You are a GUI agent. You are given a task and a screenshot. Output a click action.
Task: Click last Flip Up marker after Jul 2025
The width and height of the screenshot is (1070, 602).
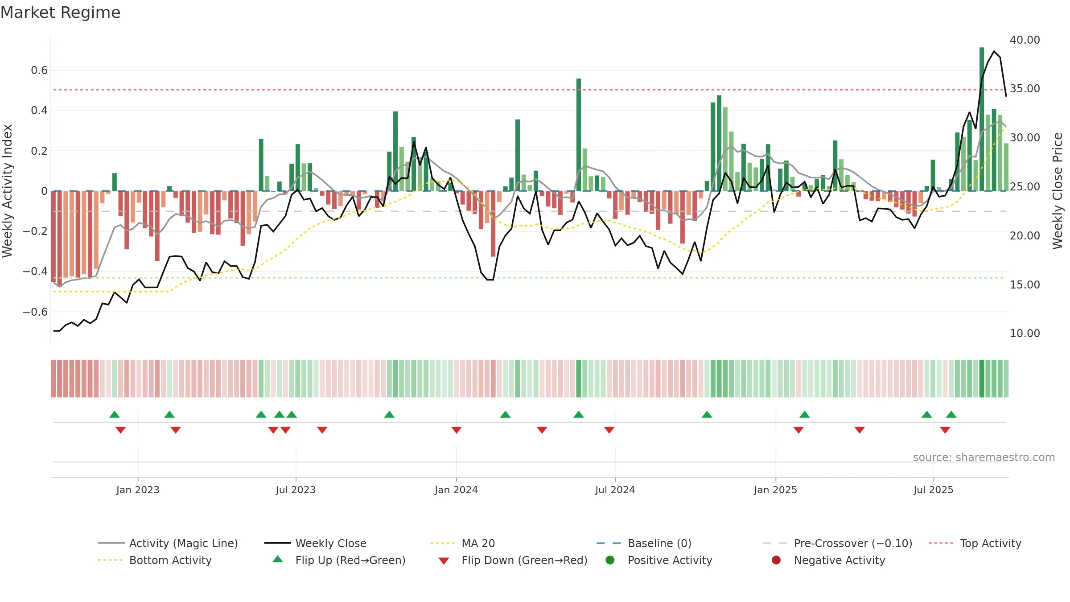[x=951, y=414]
